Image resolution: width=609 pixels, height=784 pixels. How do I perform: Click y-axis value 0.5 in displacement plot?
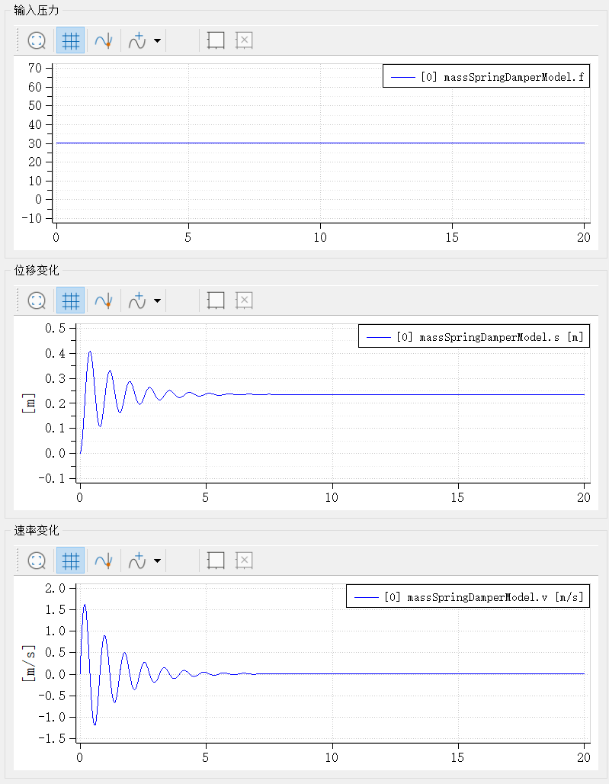point(55,328)
